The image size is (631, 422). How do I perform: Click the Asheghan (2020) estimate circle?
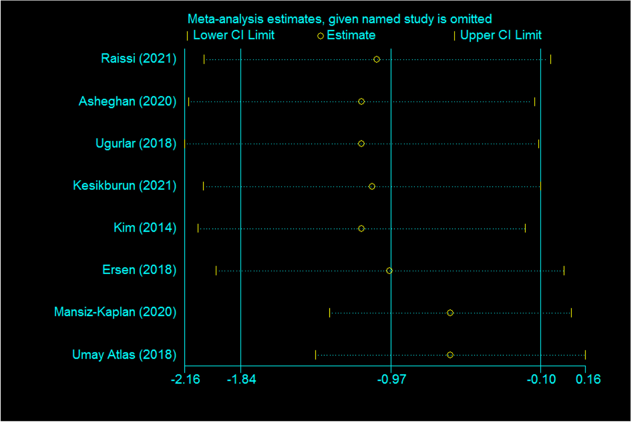[361, 102]
